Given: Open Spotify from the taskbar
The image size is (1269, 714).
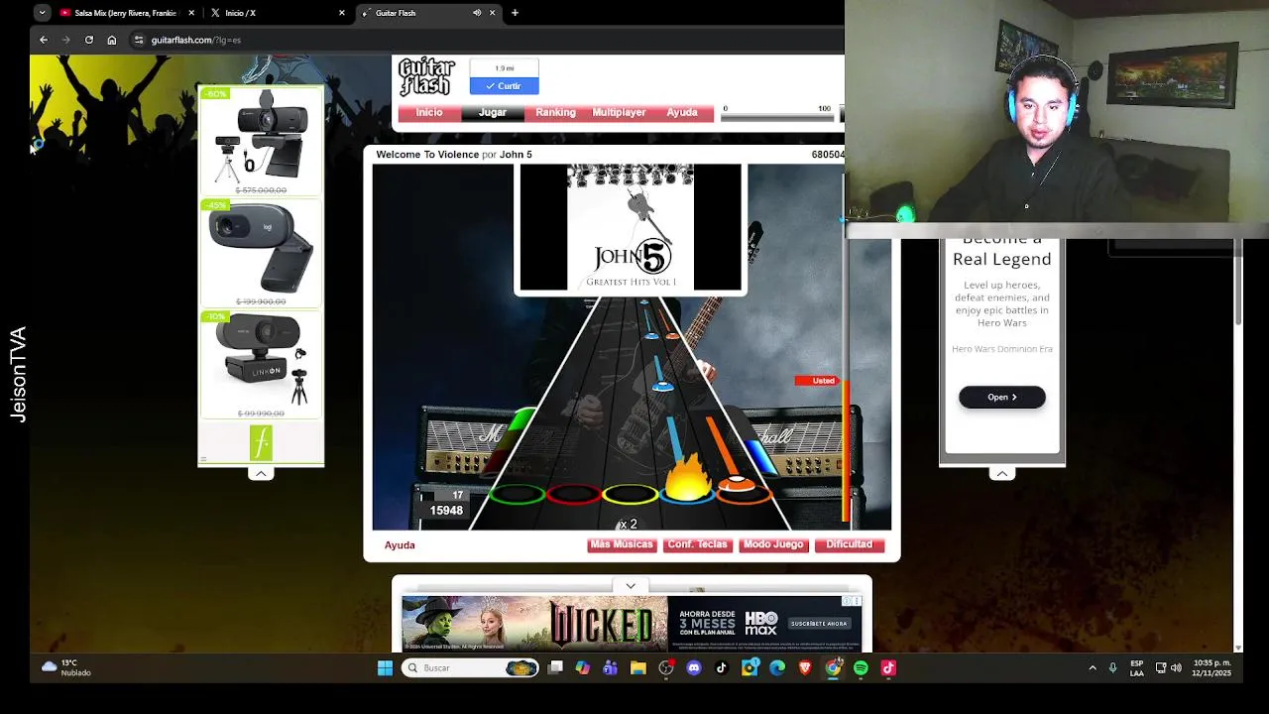Looking at the screenshot, I should pos(861,668).
